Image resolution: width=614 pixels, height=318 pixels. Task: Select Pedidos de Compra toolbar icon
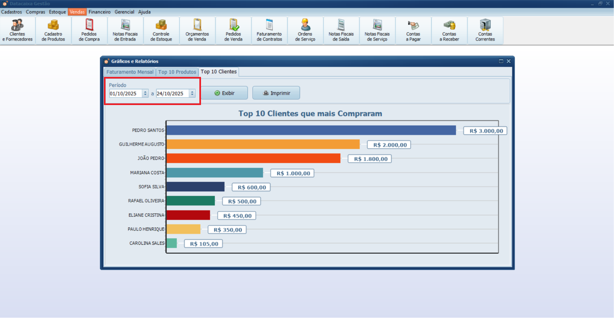(89, 30)
